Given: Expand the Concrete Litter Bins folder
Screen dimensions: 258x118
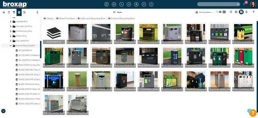Looking at the screenshot, I should tap(11, 26).
